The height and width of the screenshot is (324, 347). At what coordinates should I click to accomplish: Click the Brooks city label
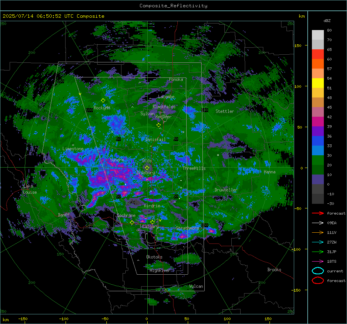pyautogui.click(x=274, y=270)
